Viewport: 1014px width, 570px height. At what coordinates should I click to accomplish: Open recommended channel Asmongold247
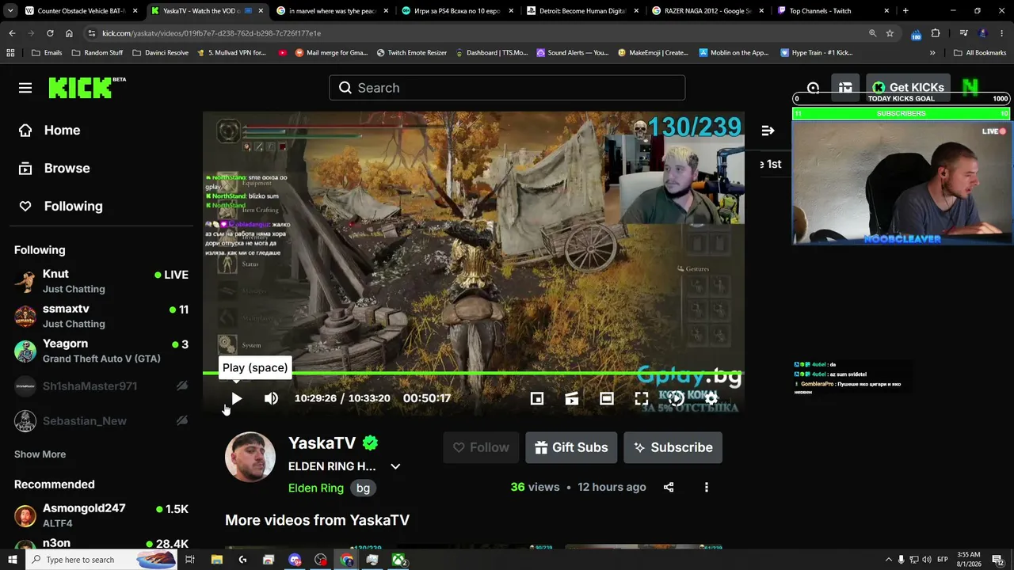pos(101,515)
